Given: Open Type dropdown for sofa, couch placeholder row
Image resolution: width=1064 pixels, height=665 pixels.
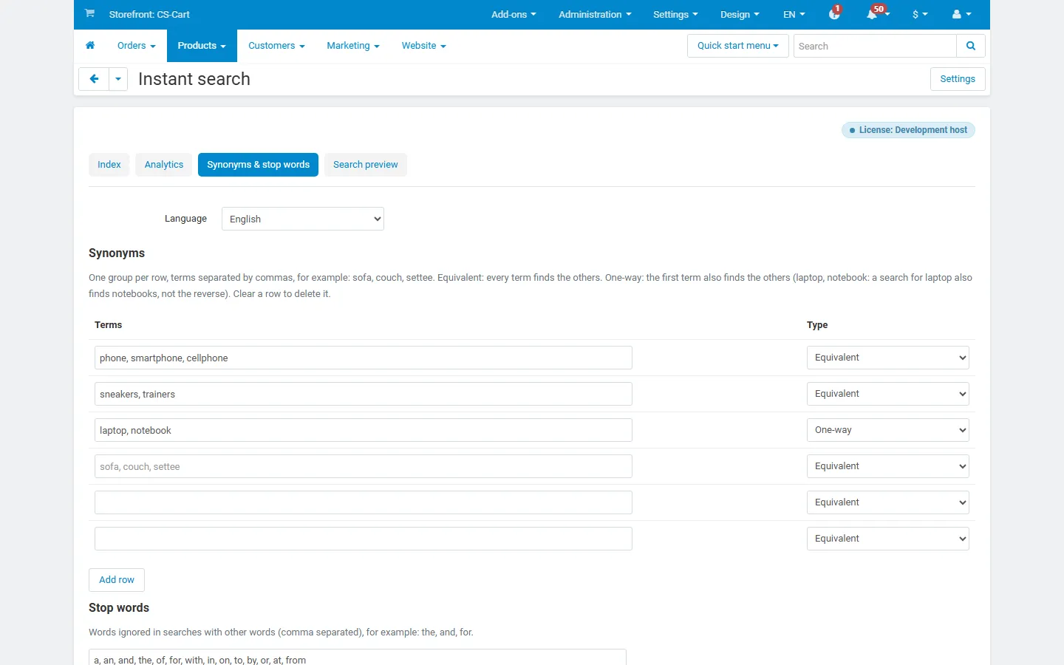Looking at the screenshot, I should pyautogui.click(x=888, y=466).
